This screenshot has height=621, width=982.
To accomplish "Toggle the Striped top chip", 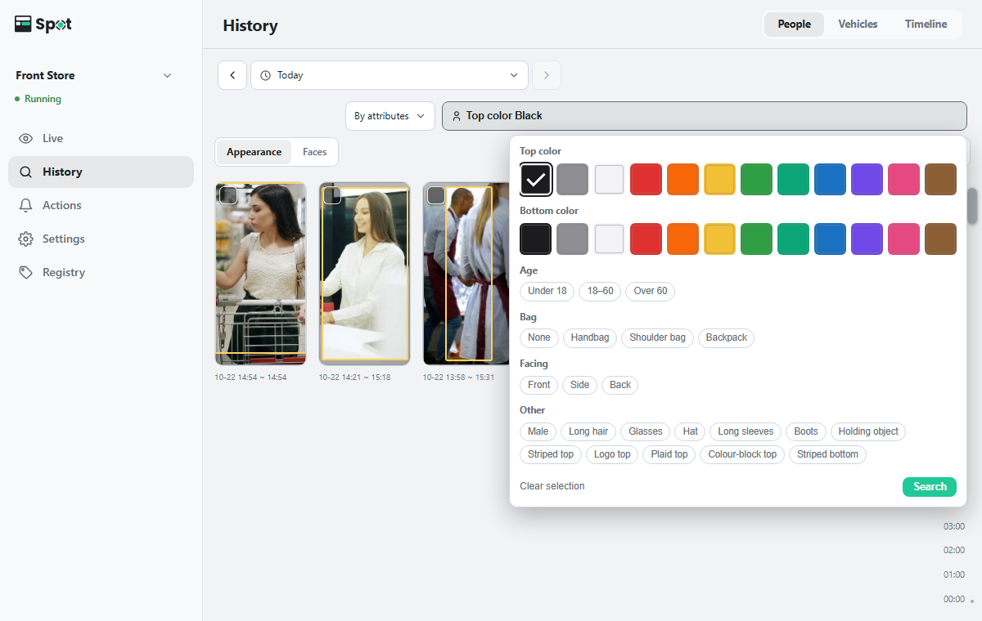I will 551,454.
